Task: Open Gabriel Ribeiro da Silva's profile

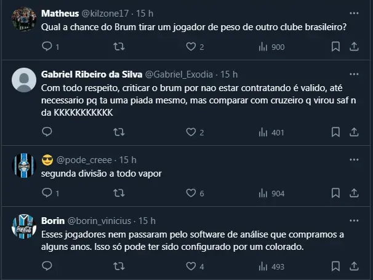Action: [x=90, y=73]
